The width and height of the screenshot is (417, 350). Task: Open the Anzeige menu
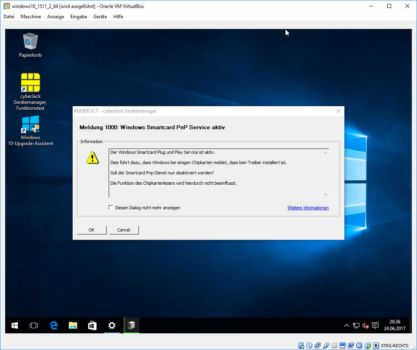(x=56, y=17)
